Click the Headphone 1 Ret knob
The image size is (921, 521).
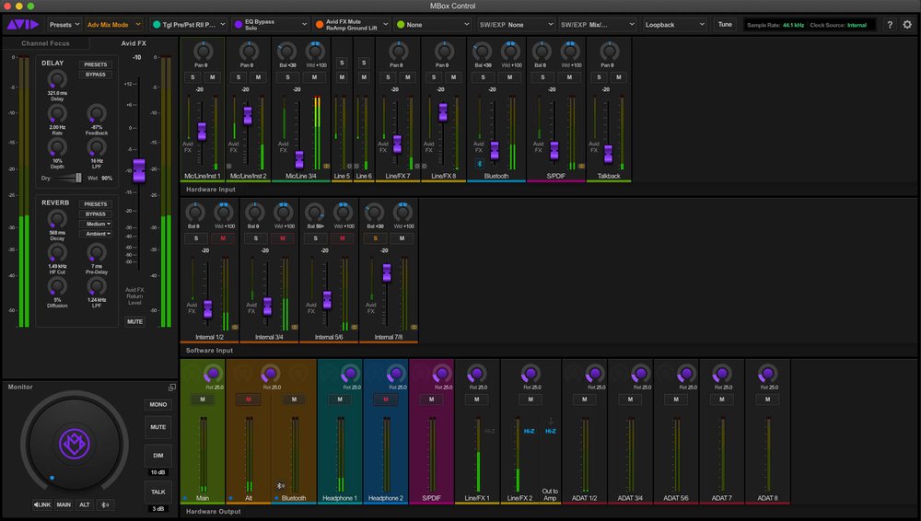[x=351, y=373]
